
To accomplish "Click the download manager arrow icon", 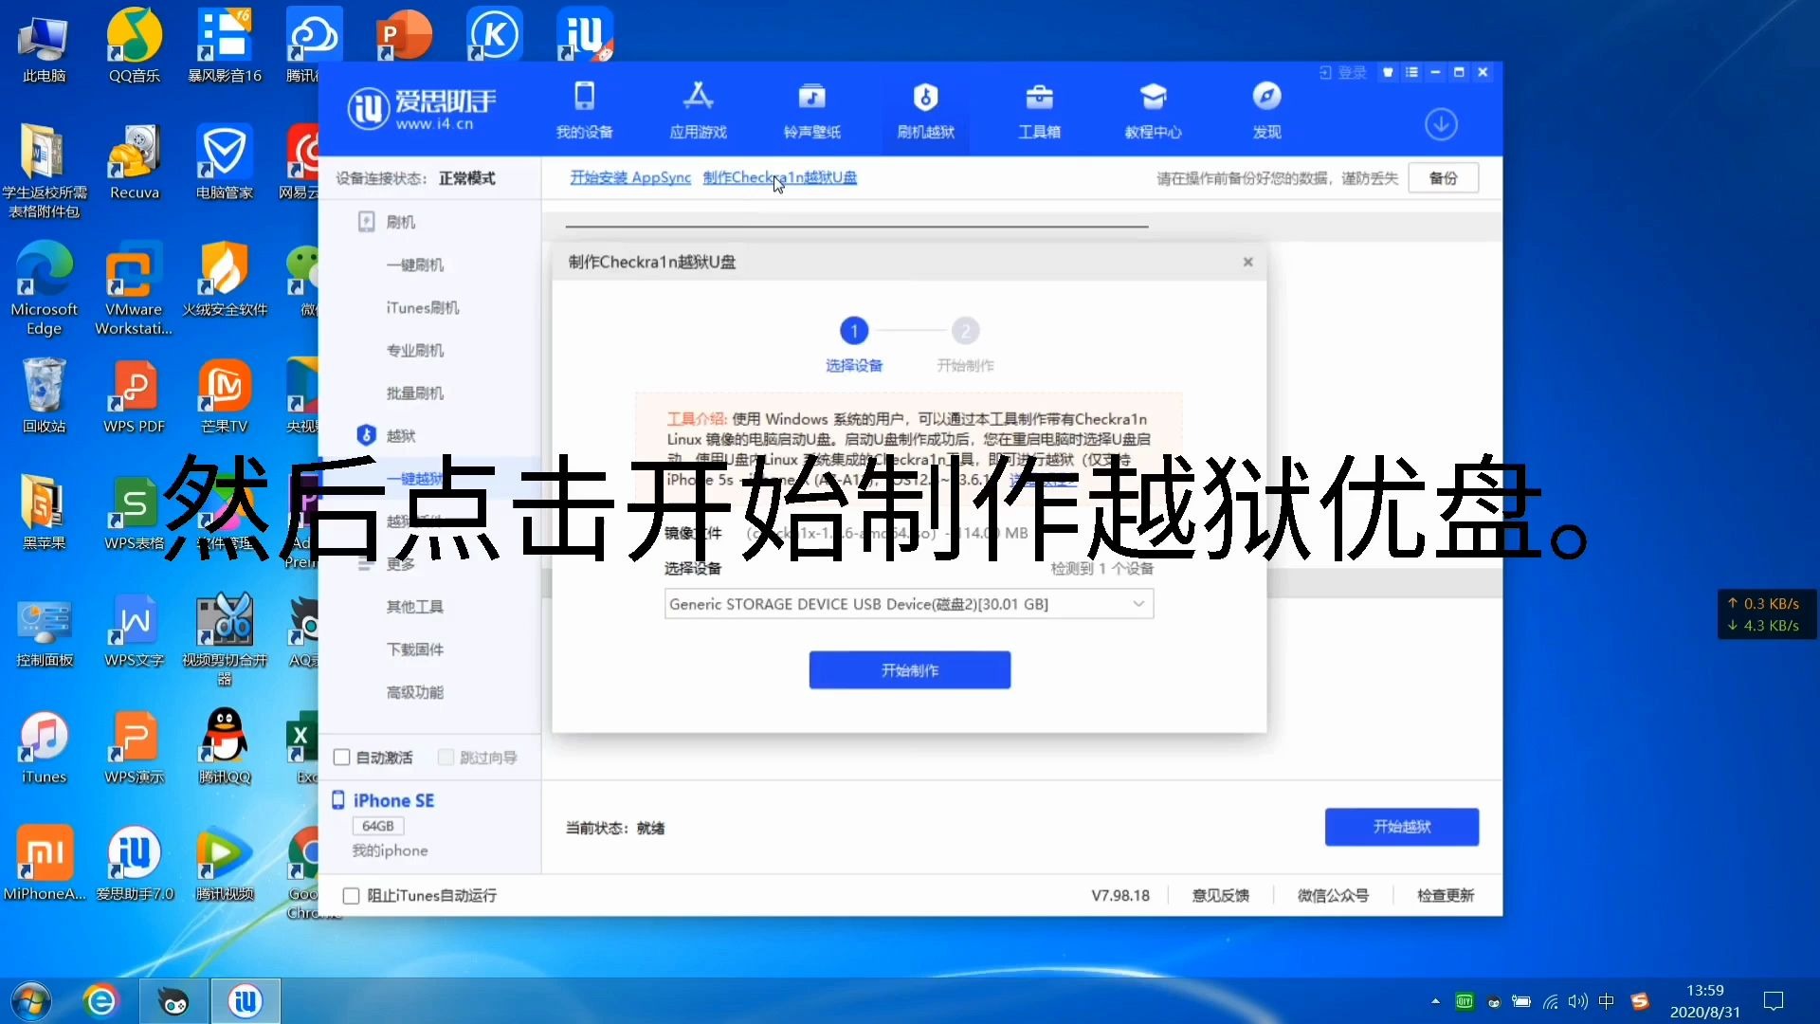I will [1441, 124].
